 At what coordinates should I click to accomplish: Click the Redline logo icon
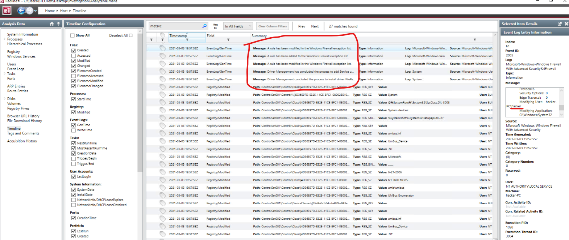click(7, 10)
